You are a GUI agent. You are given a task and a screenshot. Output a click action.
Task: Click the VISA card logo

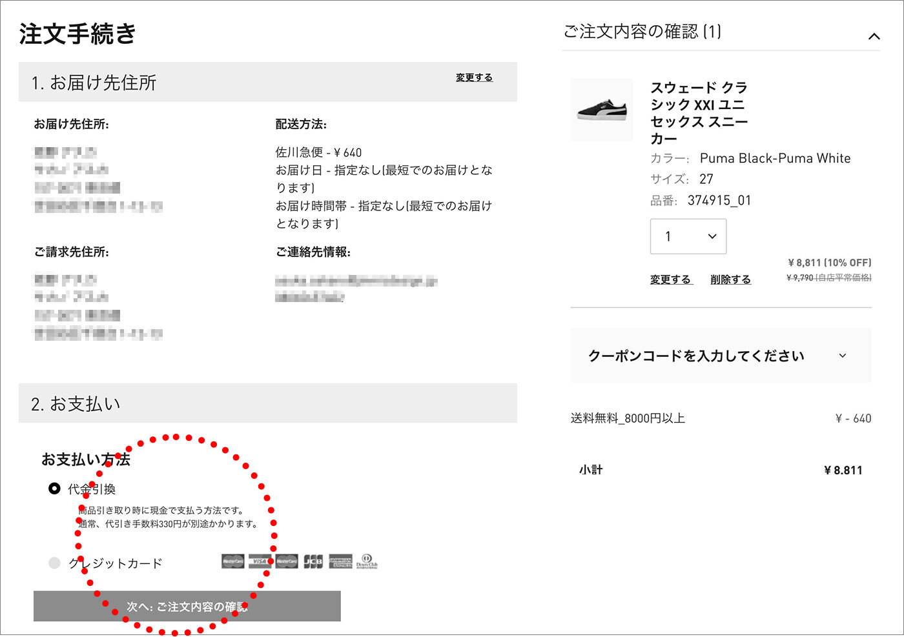[x=260, y=561]
